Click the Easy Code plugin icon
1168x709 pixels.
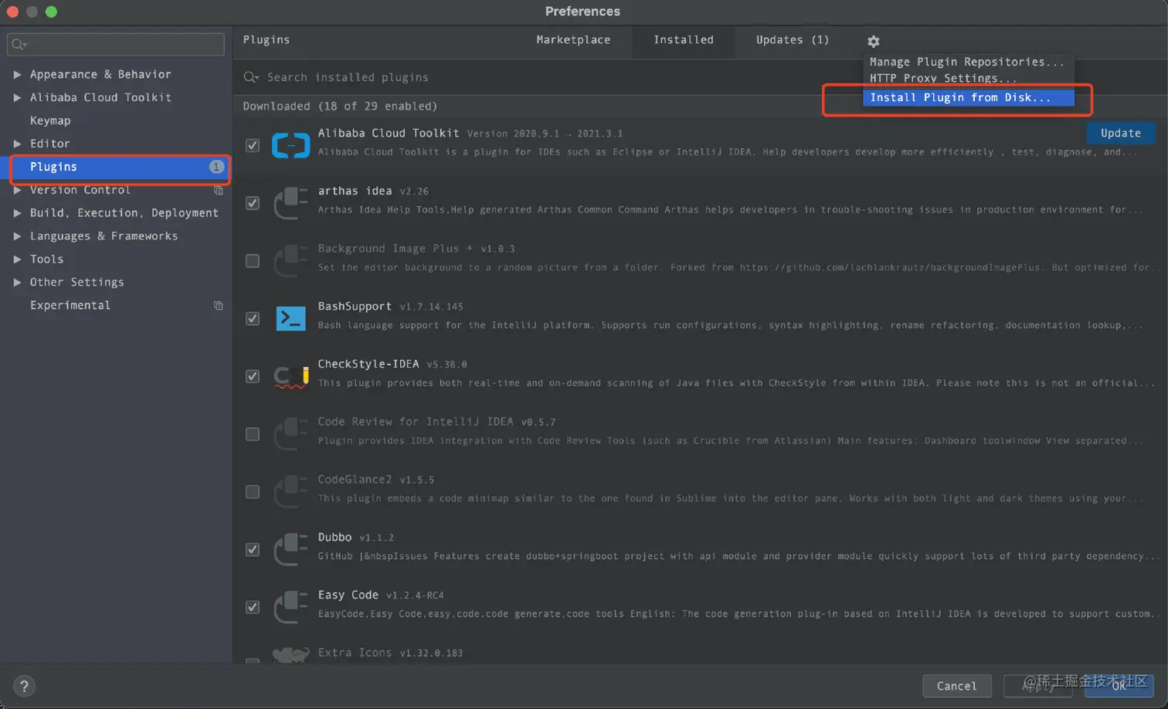coord(290,607)
